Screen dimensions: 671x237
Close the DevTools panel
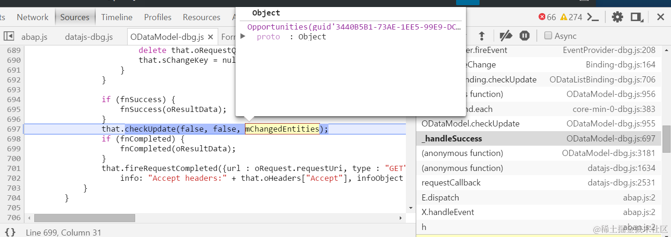[x=660, y=17]
